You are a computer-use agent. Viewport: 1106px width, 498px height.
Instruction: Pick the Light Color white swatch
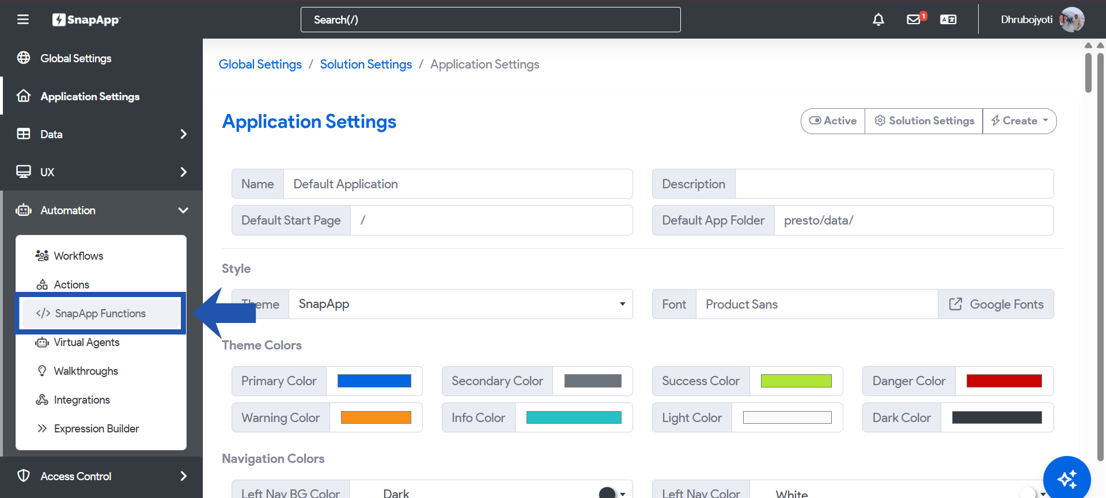click(x=787, y=417)
